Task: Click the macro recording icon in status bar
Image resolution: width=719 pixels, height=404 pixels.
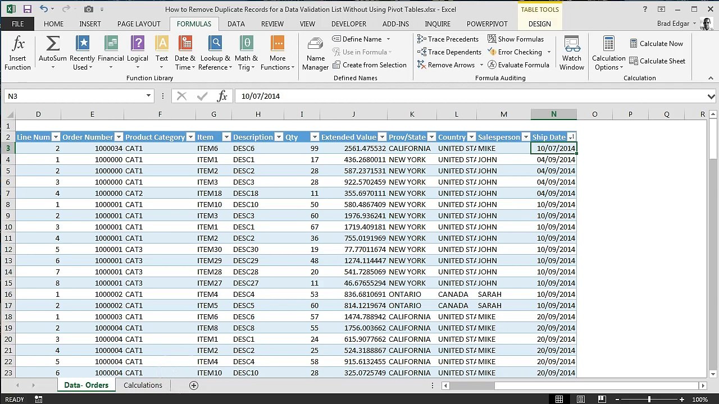Action: (x=38, y=400)
